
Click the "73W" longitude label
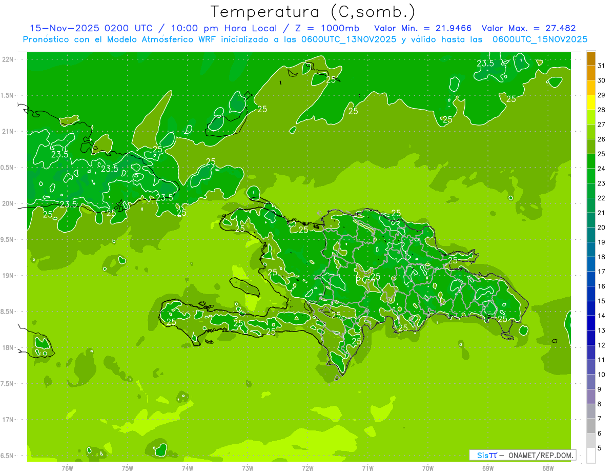tap(248, 468)
